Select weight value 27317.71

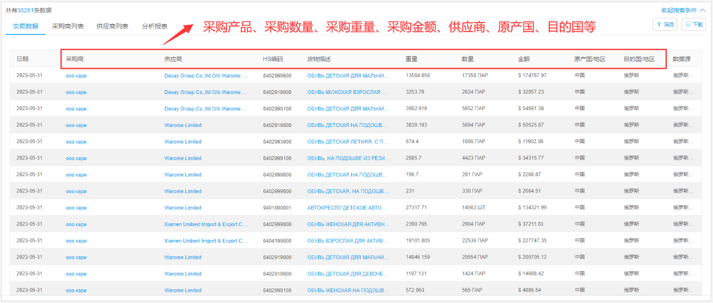pyautogui.click(x=416, y=207)
